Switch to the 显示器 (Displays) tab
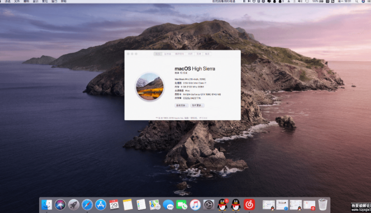Image resolution: width=371 pixels, height=213 pixels. click(x=167, y=54)
